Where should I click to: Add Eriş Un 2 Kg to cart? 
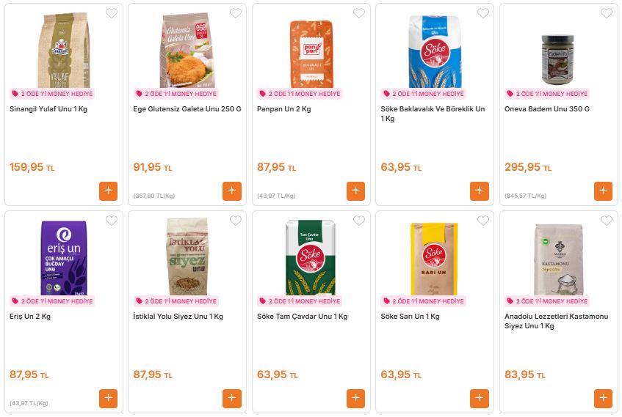click(108, 399)
